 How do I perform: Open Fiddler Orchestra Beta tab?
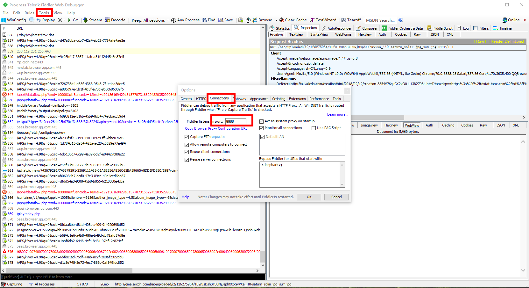click(402, 28)
